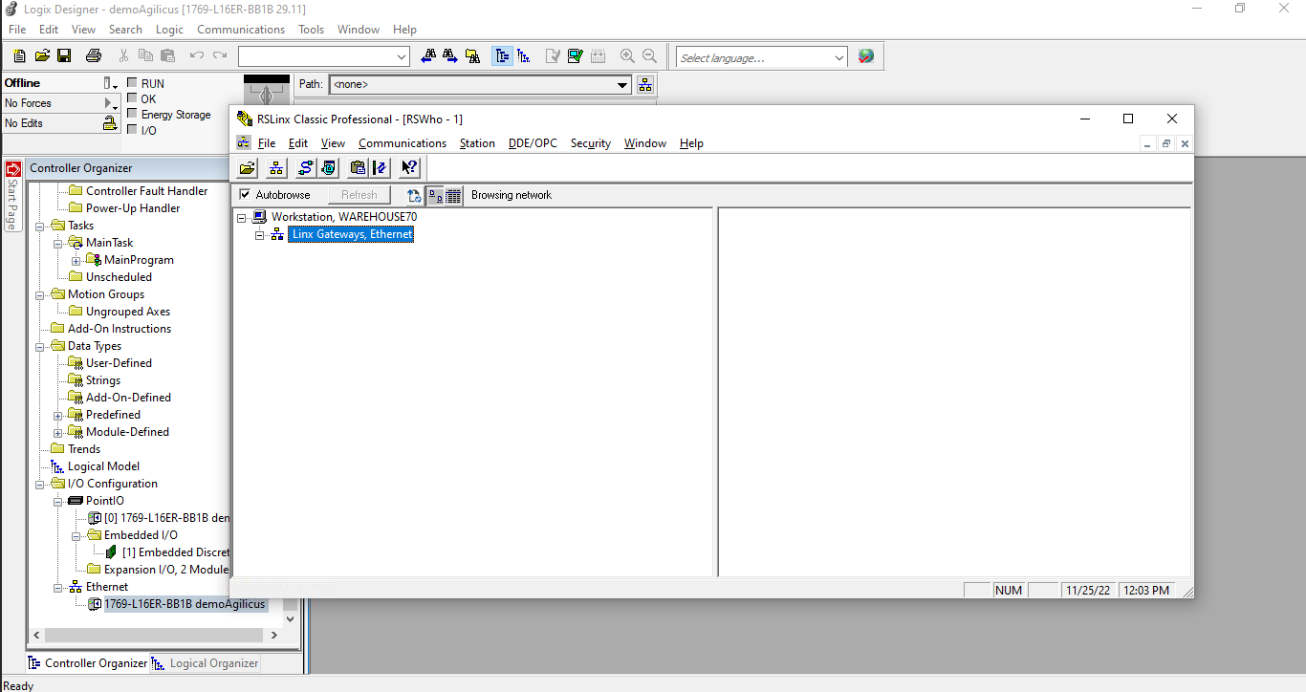1306x692 pixels.
Task: Save the Logix Designer project
Action: [64, 56]
